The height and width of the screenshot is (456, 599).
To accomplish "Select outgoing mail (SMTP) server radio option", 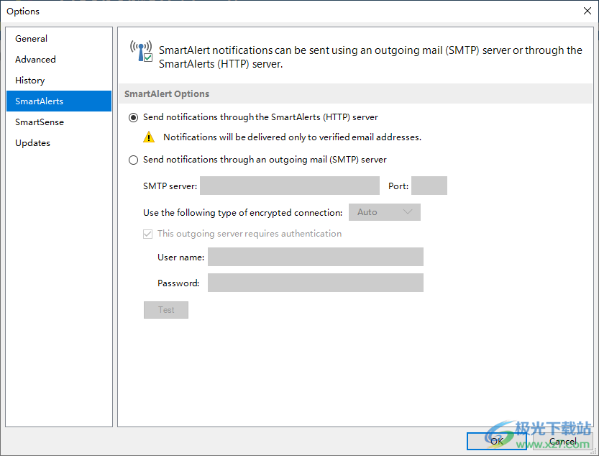I will [133, 160].
